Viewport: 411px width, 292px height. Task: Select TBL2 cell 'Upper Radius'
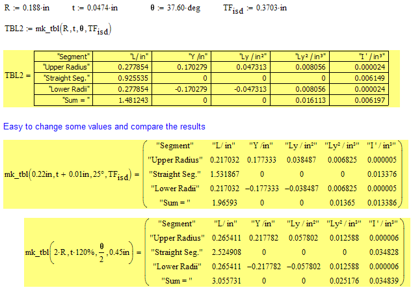point(64,67)
